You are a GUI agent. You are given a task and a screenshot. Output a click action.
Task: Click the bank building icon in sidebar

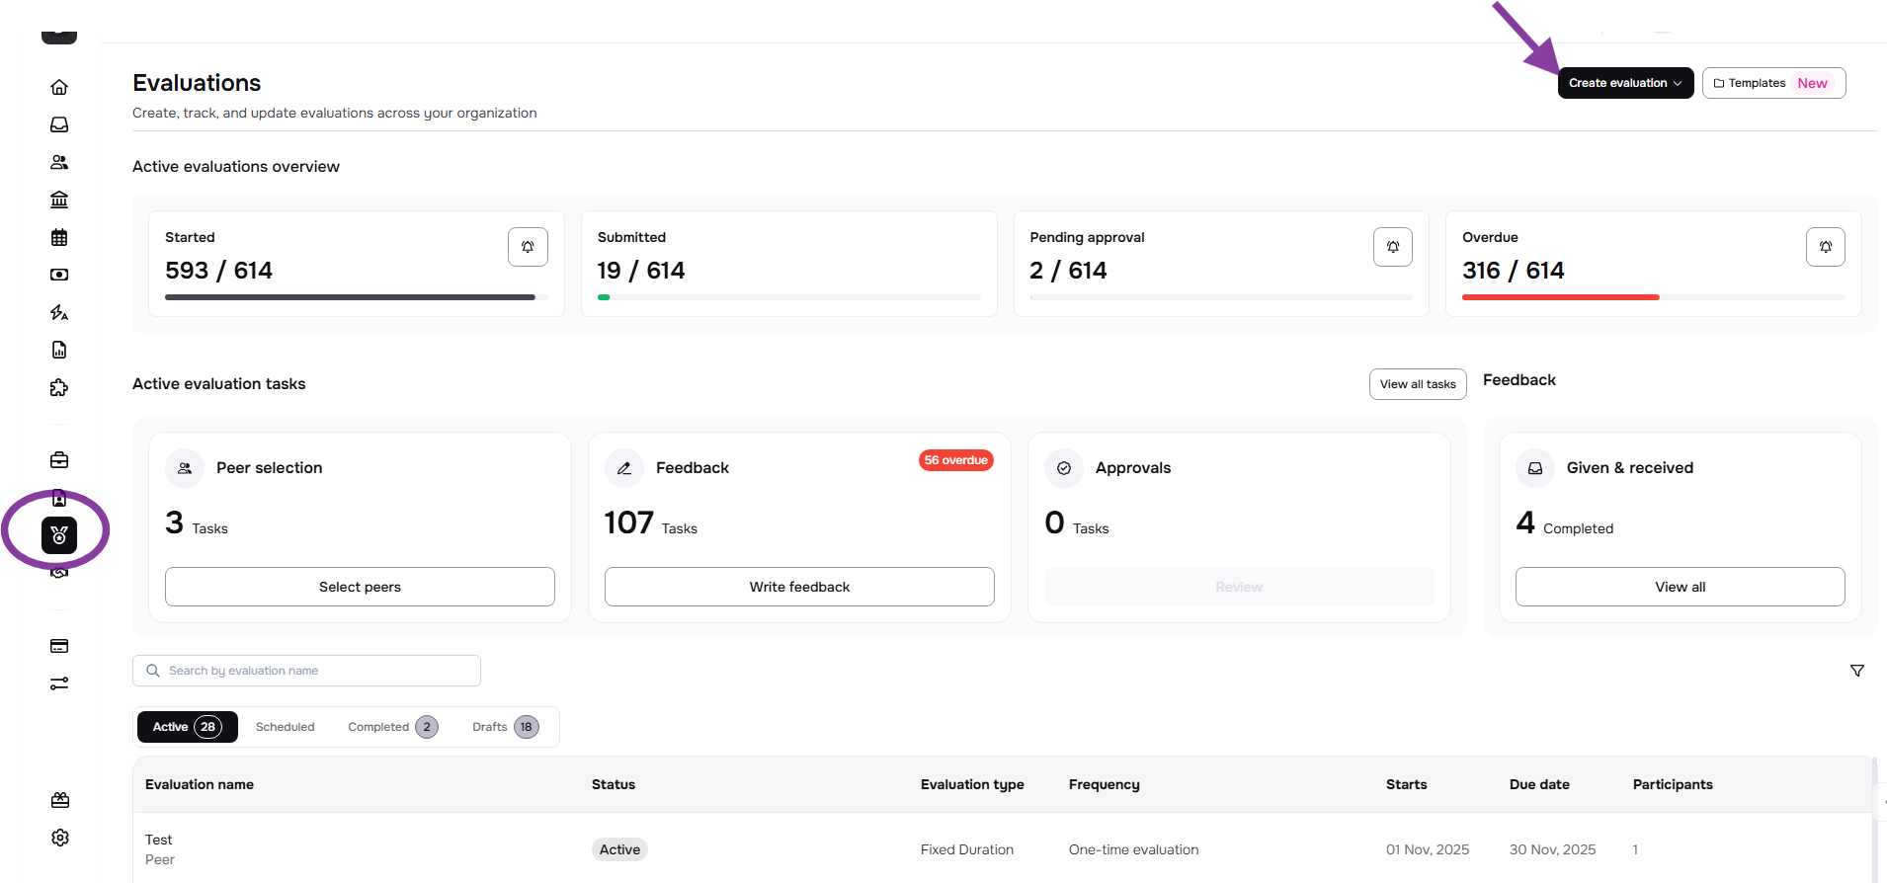59,200
